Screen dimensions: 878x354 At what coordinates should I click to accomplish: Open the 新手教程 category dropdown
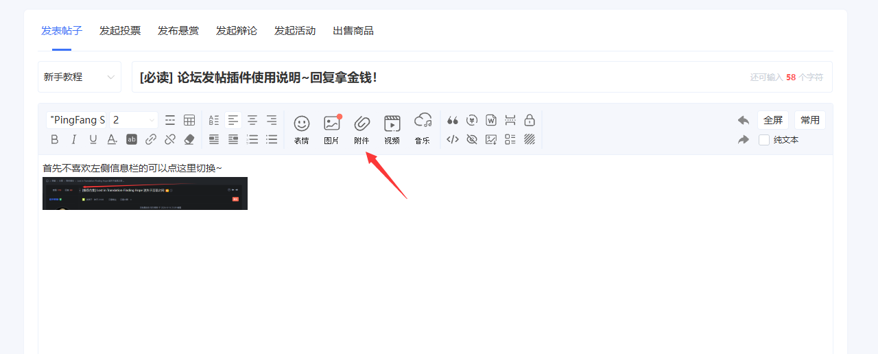pyautogui.click(x=80, y=77)
